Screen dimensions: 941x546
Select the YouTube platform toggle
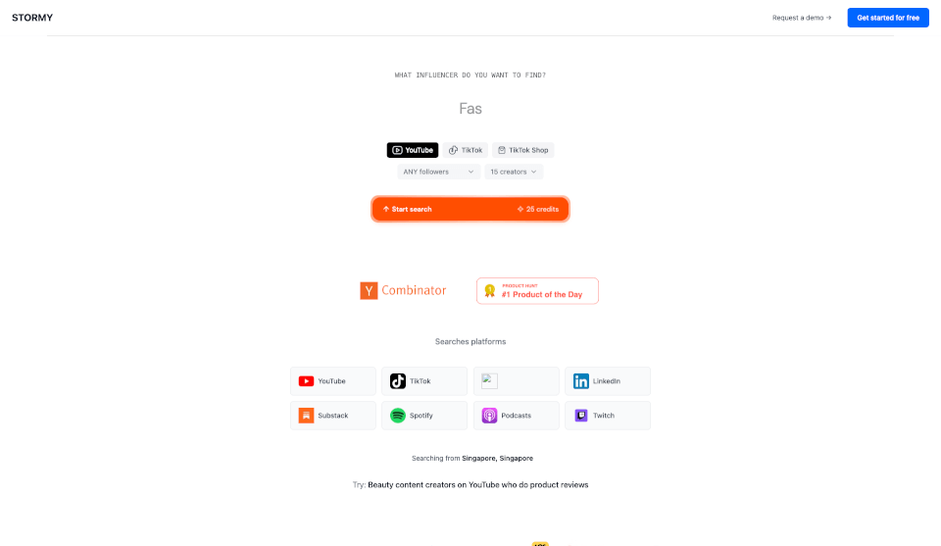coord(413,150)
